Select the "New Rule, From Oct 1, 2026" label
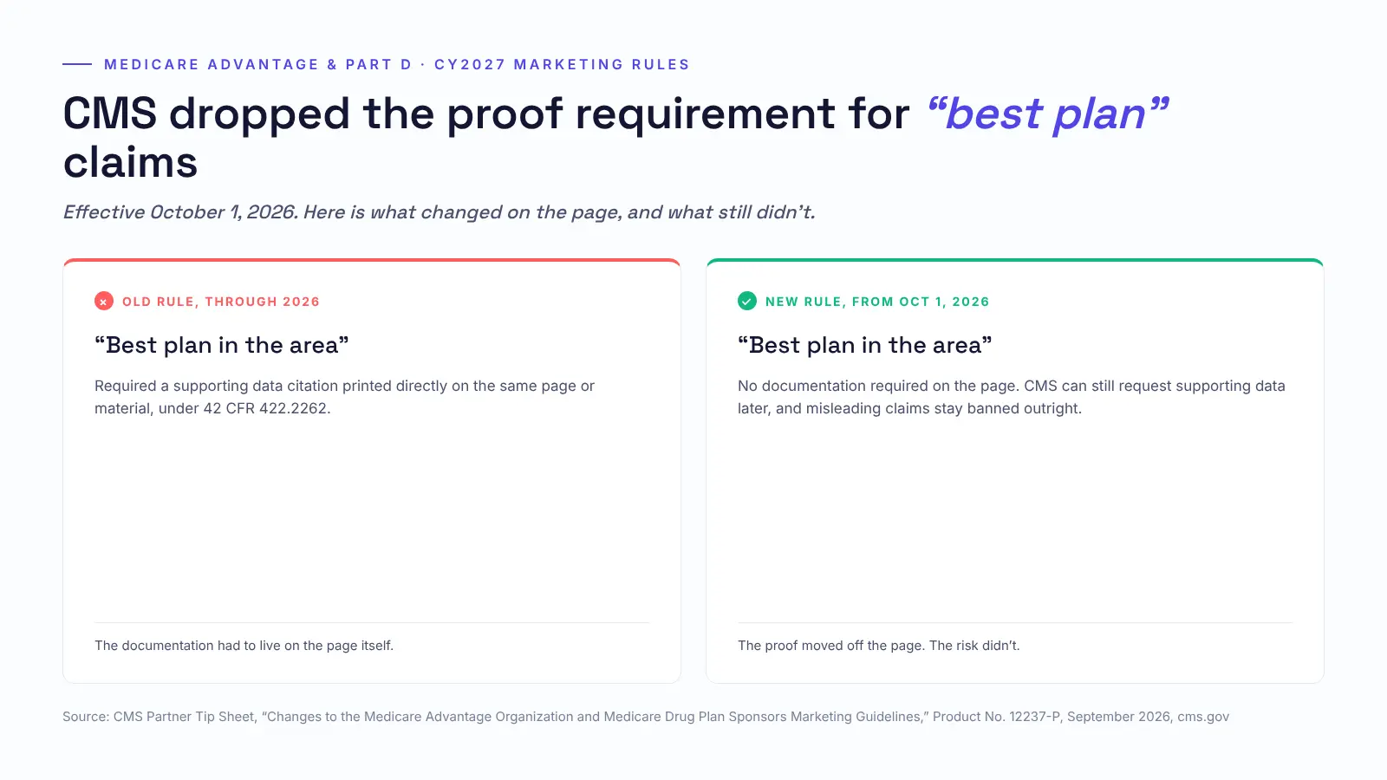This screenshot has width=1387, height=780. (x=877, y=302)
